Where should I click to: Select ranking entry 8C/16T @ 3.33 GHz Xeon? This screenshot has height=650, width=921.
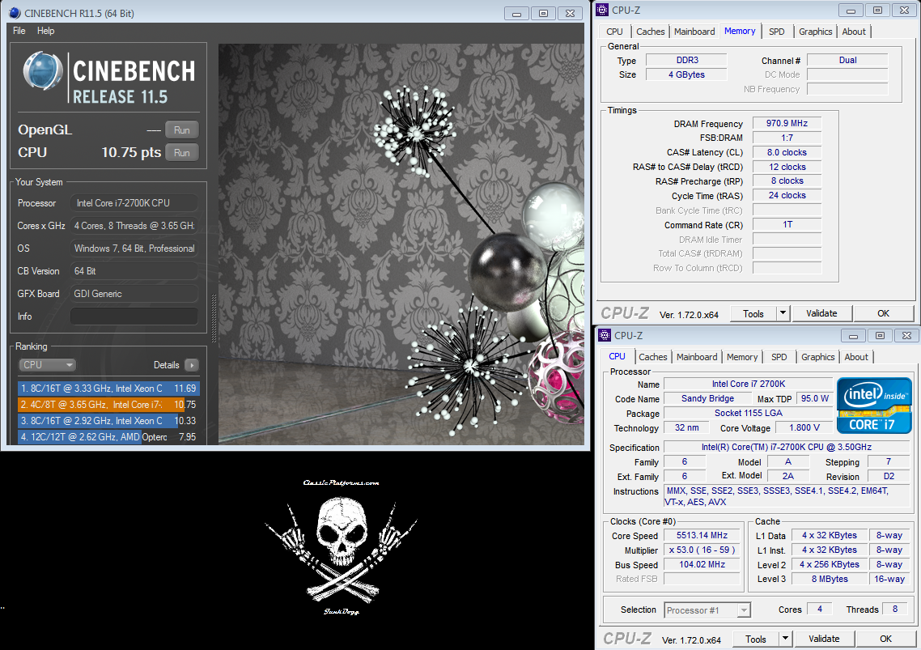point(108,389)
